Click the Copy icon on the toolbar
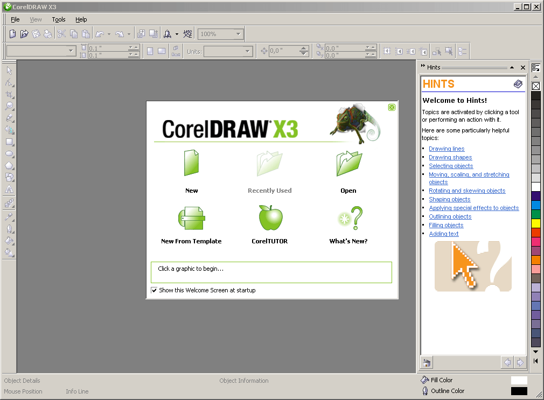The image size is (544, 400). tap(74, 34)
